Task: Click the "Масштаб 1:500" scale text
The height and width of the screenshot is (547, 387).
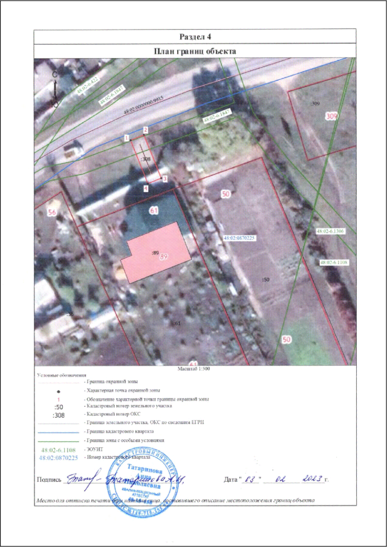Action: 193,367
